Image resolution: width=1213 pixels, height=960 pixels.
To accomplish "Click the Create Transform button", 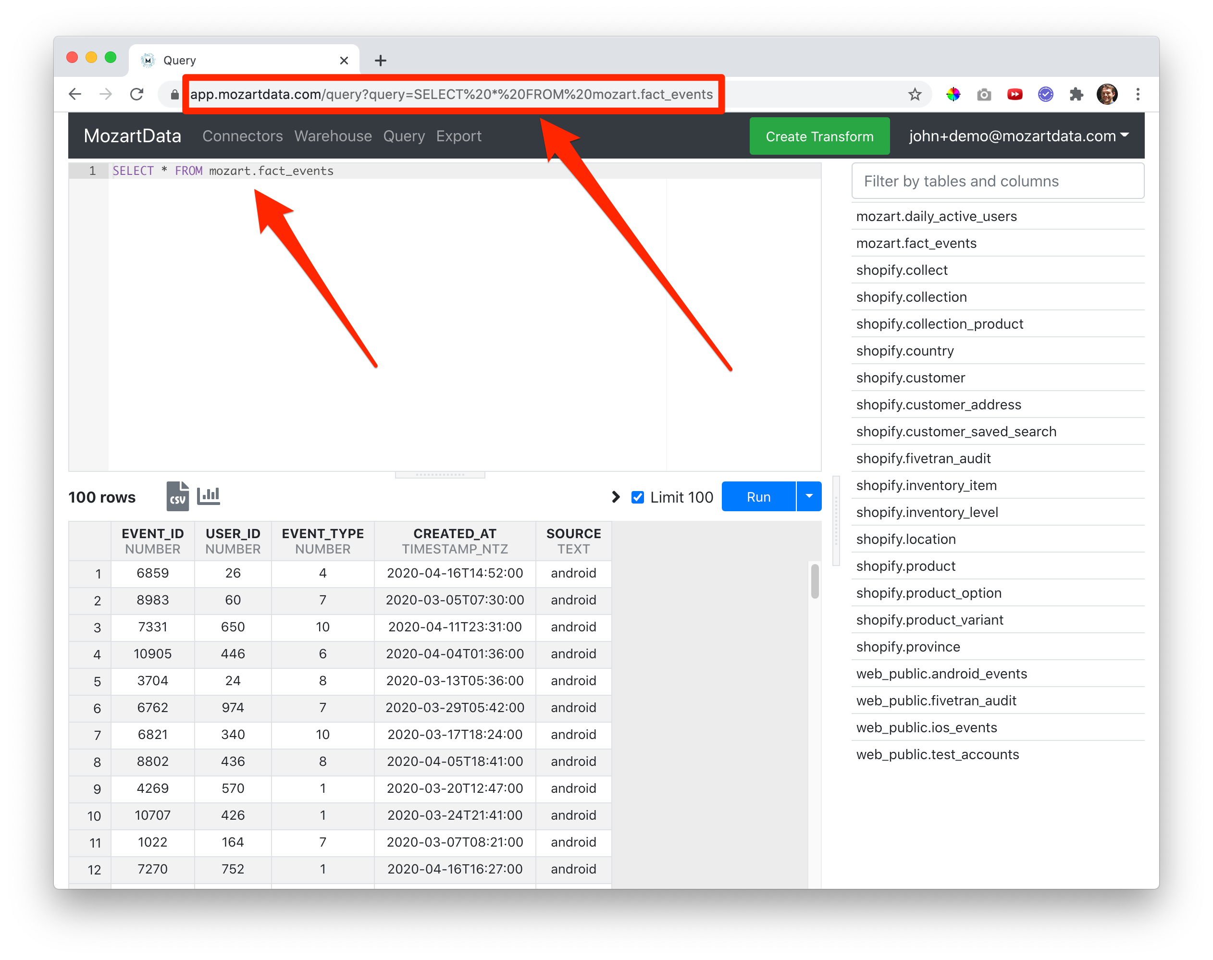I will point(819,136).
